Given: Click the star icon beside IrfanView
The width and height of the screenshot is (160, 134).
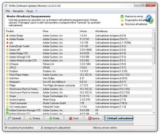Looking at the screenshot, I should 7,78.
